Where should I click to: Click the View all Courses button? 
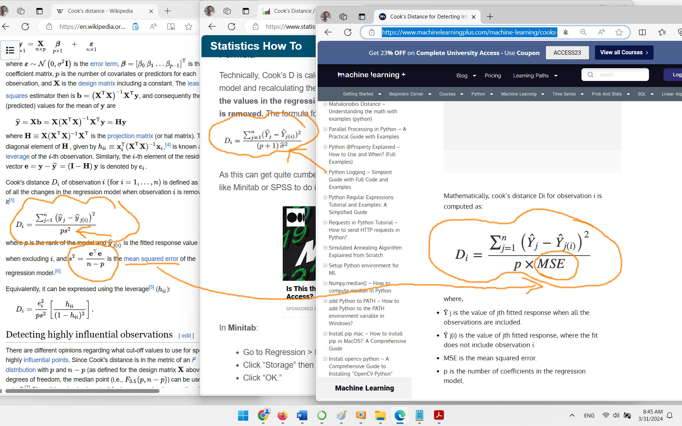pos(624,52)
